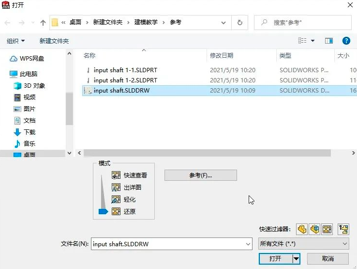The width and height of the screenshot is (357, 269).
Task: Open 视频 folder in sidebar
Action: (x=25, y=97)
